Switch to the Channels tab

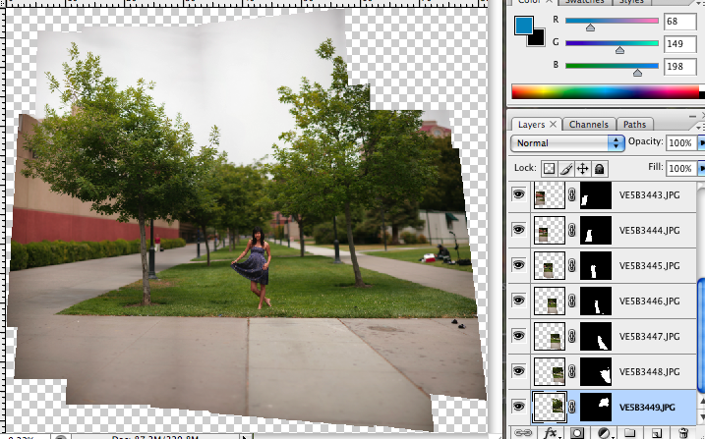(x=588, y=125)
